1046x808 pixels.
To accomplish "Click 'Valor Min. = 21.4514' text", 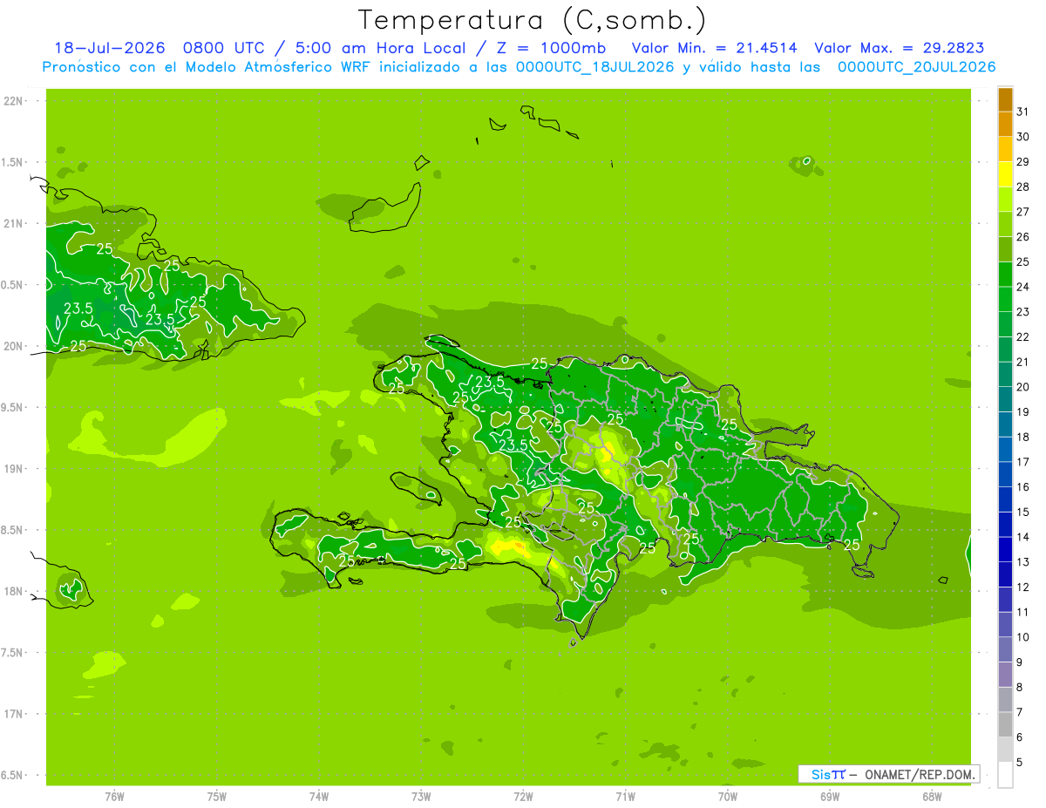I will coord(715,48).
